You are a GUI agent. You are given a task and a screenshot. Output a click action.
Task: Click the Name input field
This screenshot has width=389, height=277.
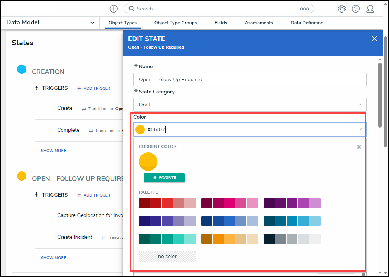(x=250, y=80)
